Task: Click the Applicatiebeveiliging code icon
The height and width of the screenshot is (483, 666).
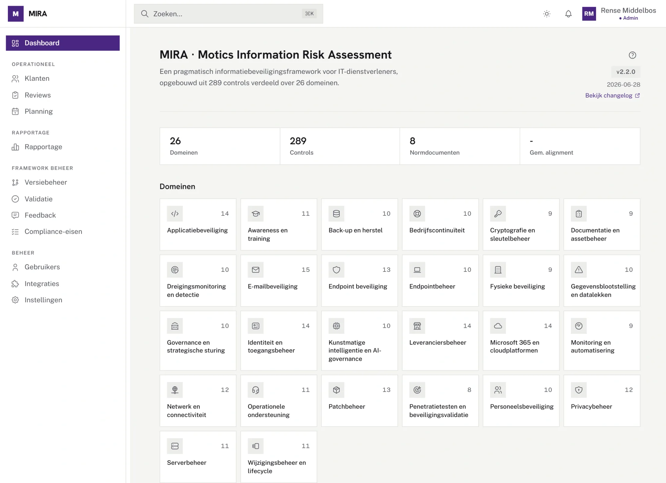Action: [175, 214]
